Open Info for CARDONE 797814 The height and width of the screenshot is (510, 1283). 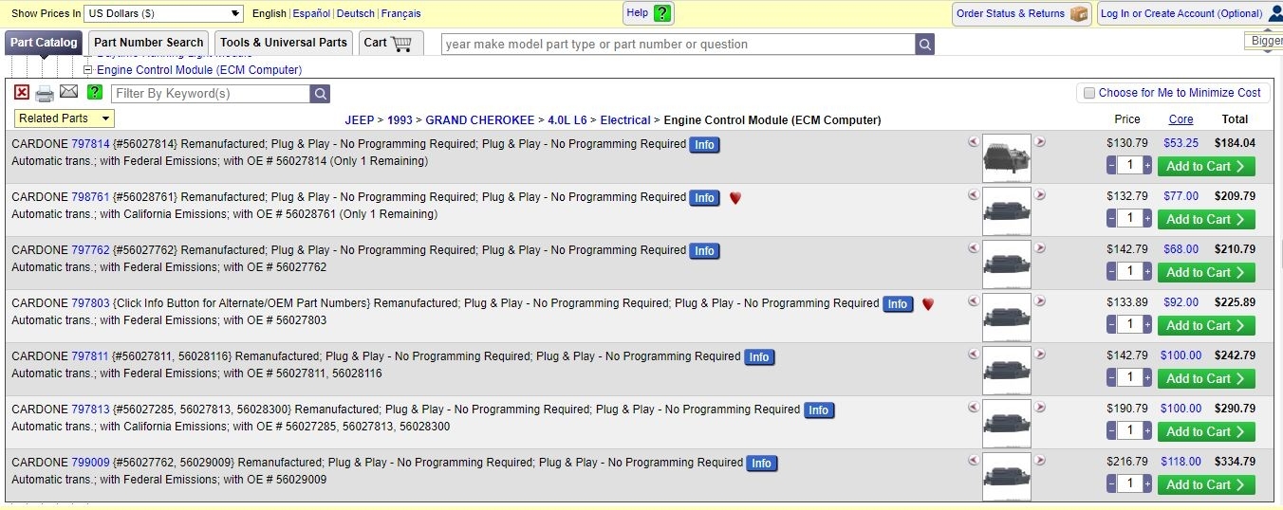pyautogui.click(x=704, y=145)
